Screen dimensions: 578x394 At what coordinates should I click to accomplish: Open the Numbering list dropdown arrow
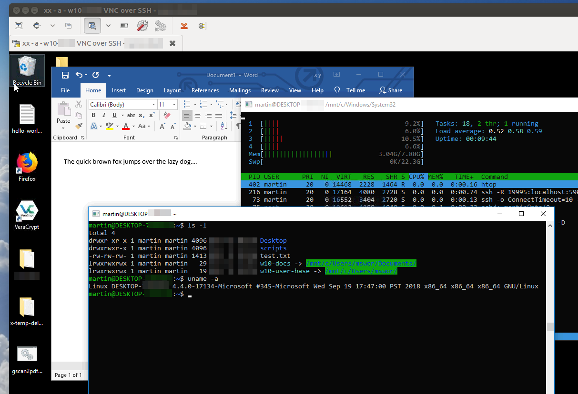pos(210,105)
